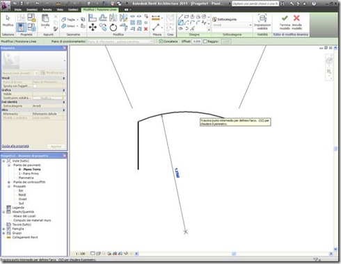Expand the Gruppi tree node
The width and height of the screenshot is (341, 264).
3,233
